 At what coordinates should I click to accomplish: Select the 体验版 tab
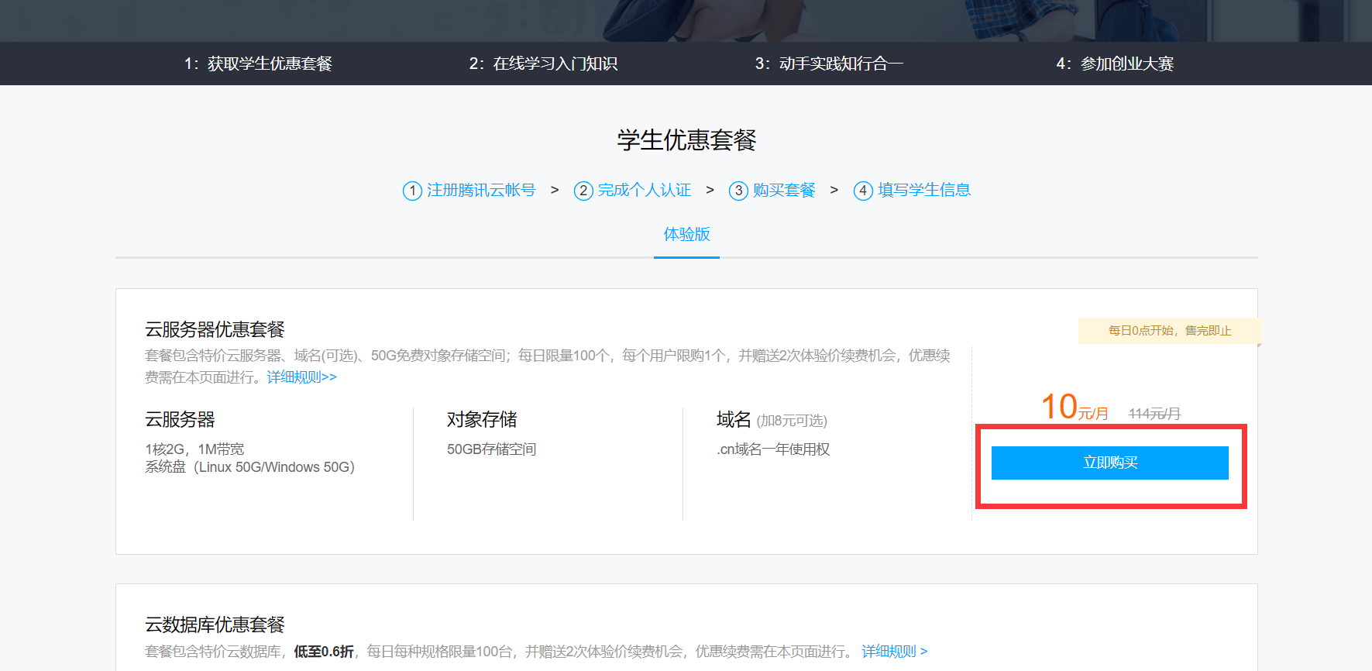(x=686, y=234)
